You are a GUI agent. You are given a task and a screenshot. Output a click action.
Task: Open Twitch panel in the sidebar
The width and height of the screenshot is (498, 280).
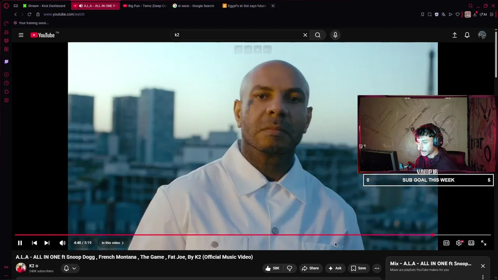coord(6,61)
